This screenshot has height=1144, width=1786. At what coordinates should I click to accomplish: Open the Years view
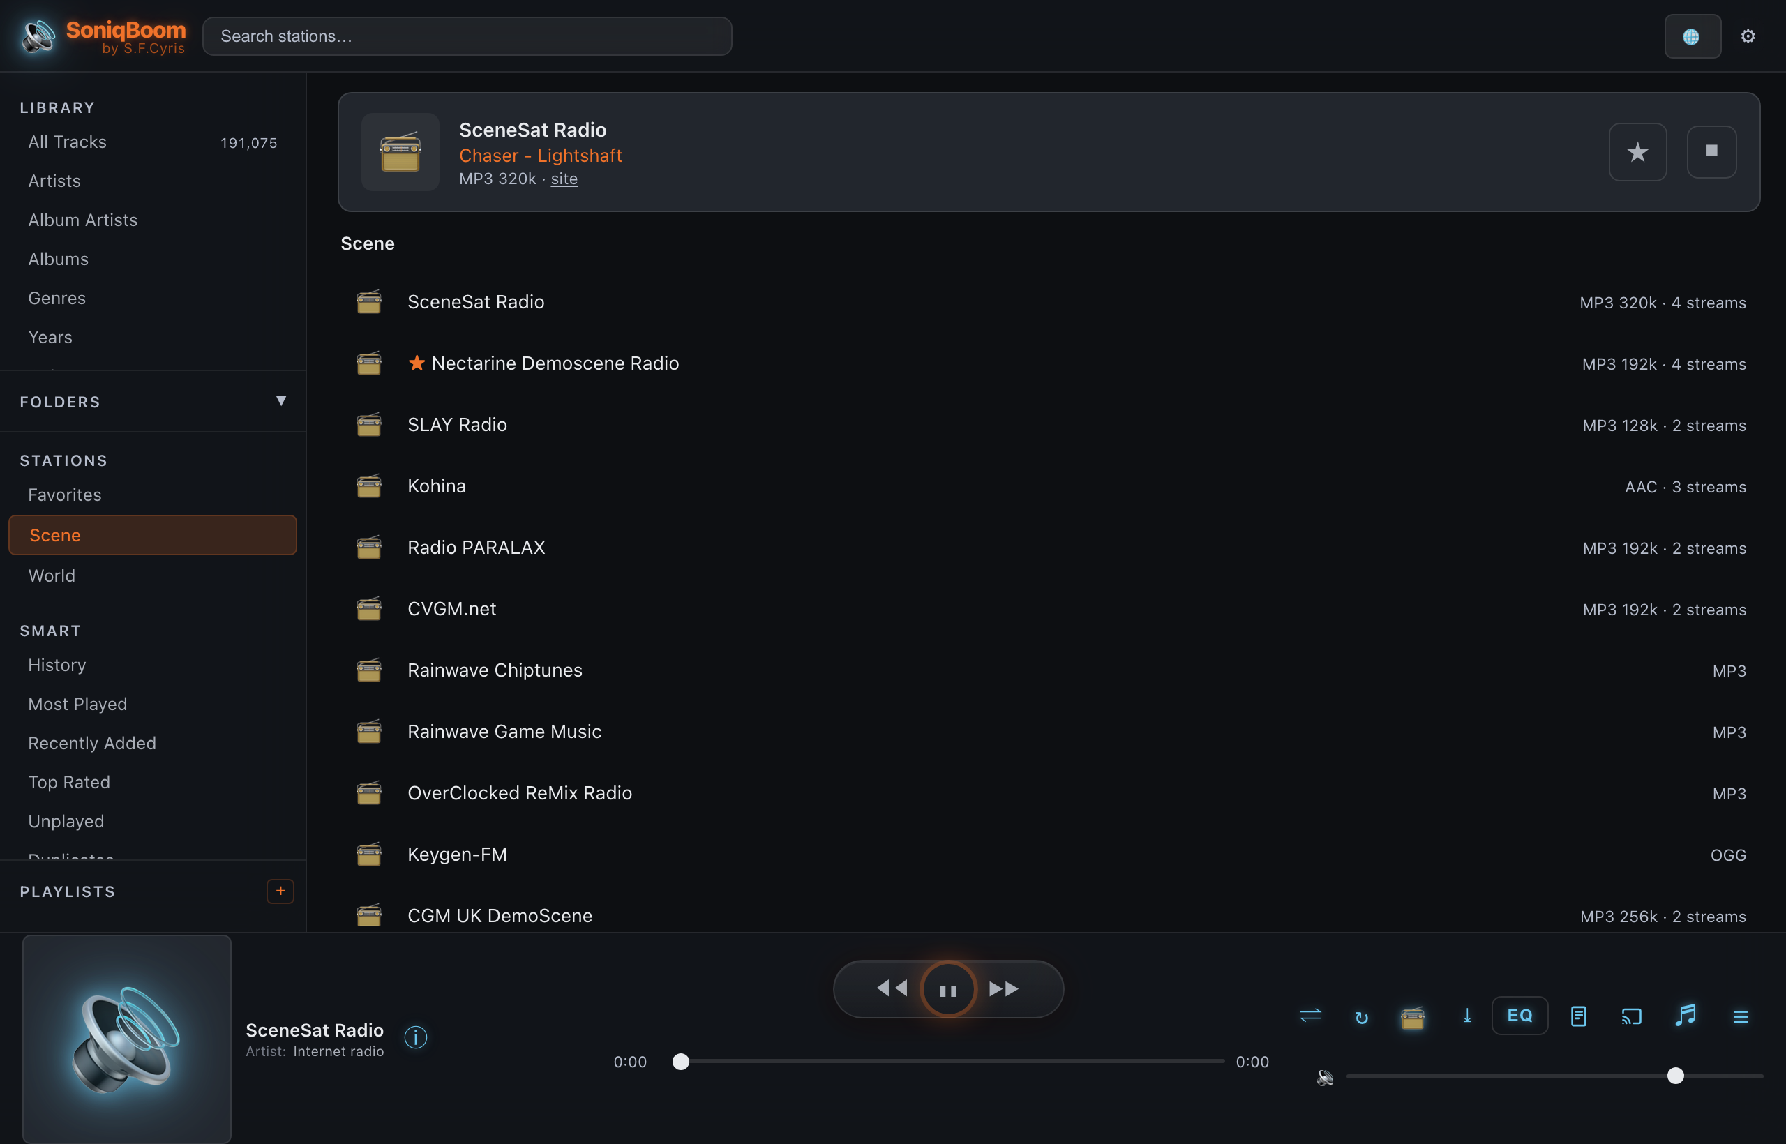[x=152, y=337]
